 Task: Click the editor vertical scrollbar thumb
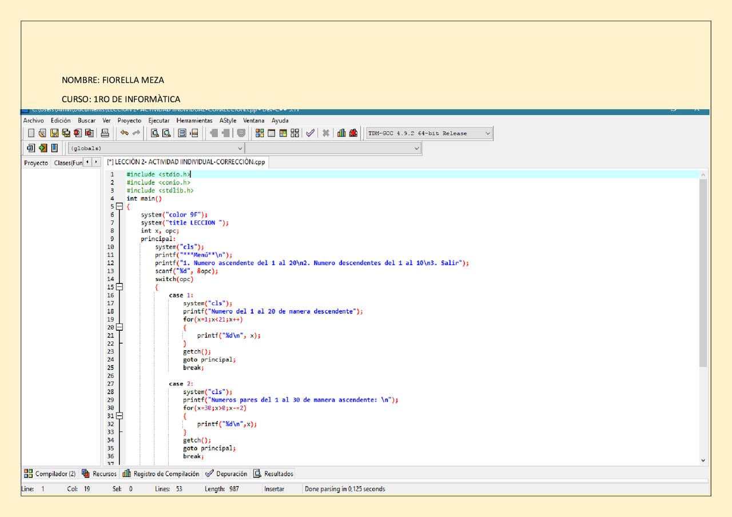coord(703,272)
